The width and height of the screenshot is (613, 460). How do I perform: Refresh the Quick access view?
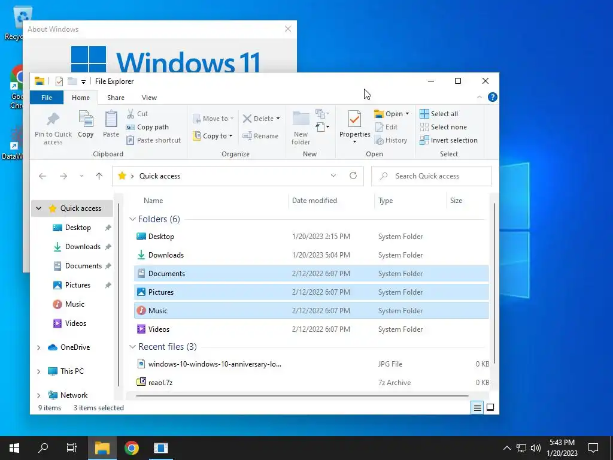click(x=353, y=175)
